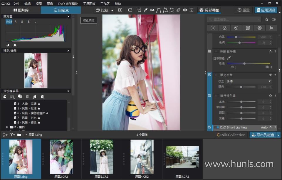Click the 重置 reset button
282x180 pixels.
pyautogui.click(x=243, y=10)
